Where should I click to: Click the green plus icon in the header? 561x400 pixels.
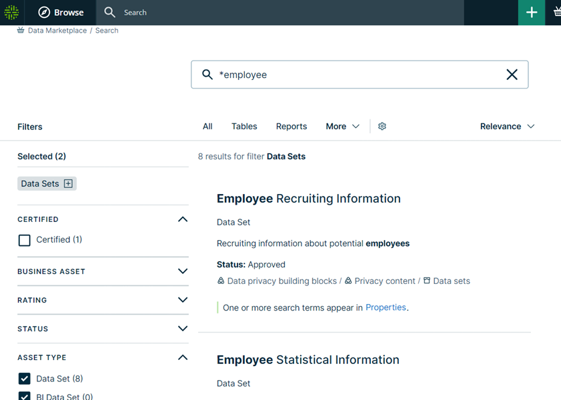(x=531, y=12)
